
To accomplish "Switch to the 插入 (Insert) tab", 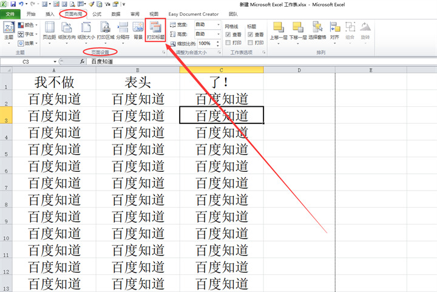I will tap(50, 14).
